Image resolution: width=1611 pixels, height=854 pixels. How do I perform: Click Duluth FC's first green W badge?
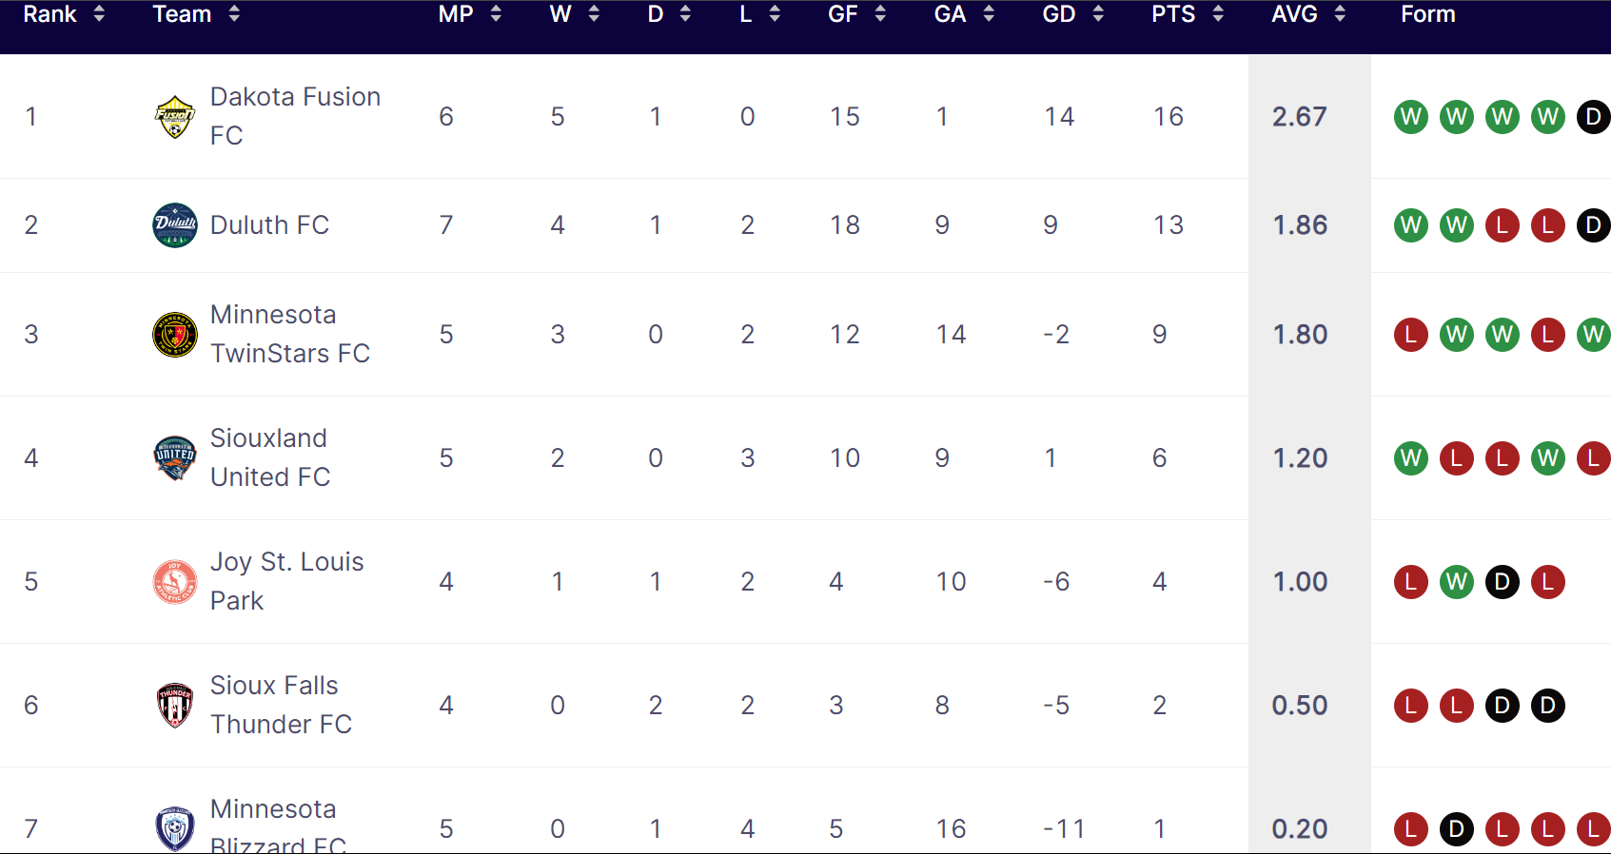[1411, 225]
